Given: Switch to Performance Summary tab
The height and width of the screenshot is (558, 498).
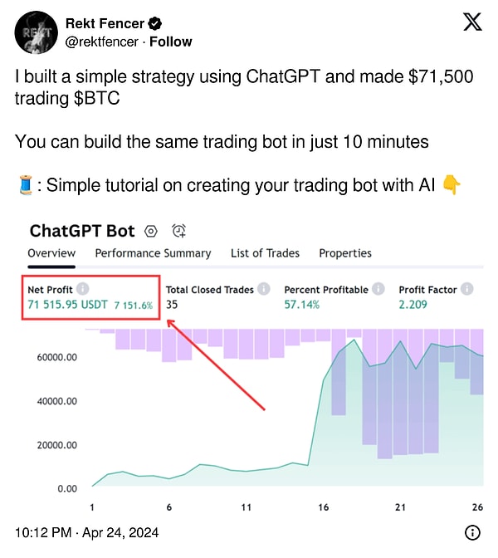Looking at the screenshot, I should click(153, 253).
